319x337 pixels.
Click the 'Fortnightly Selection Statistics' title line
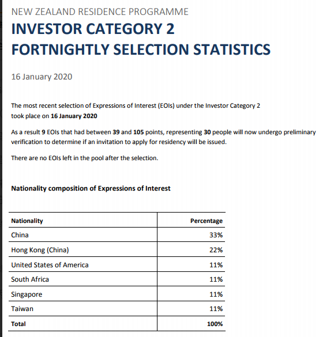click(x=141, y=50)
